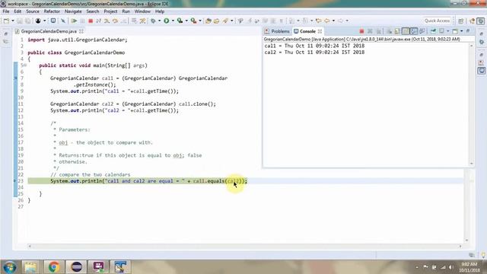Viewport: 487px width, 274px height.
Task: Expand the Run configurations dropdown arrow
Action: tap(173, 21)
